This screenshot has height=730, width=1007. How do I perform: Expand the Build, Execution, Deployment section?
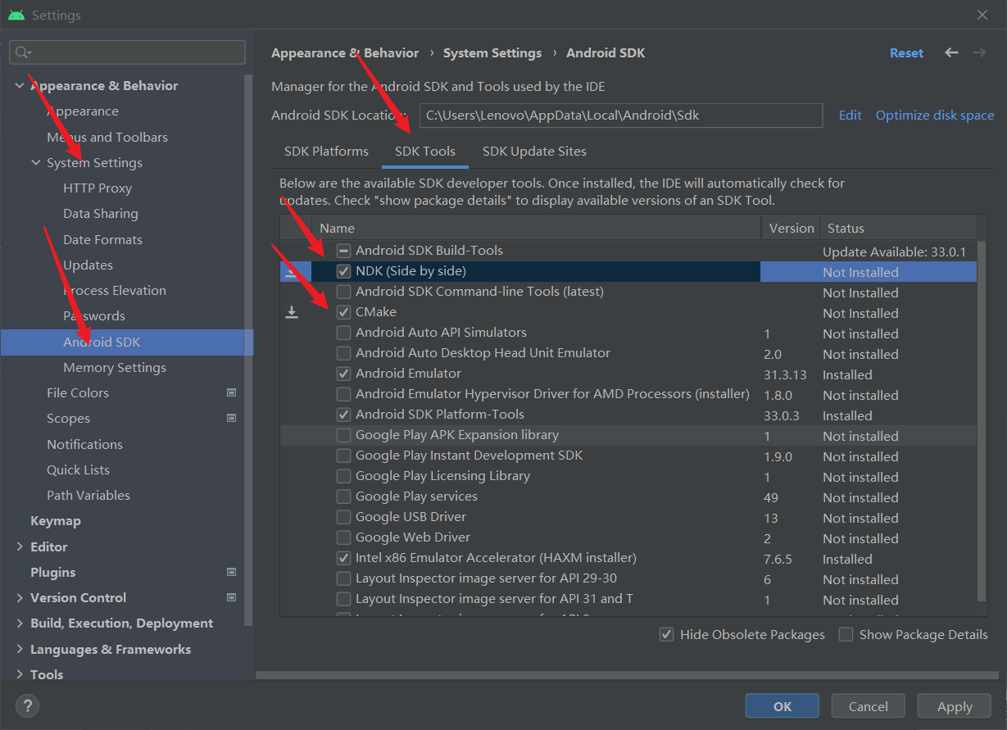(20, 623)
